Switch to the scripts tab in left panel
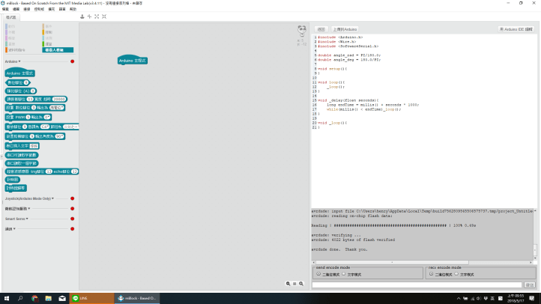541x304 pixels. (10, 16)
